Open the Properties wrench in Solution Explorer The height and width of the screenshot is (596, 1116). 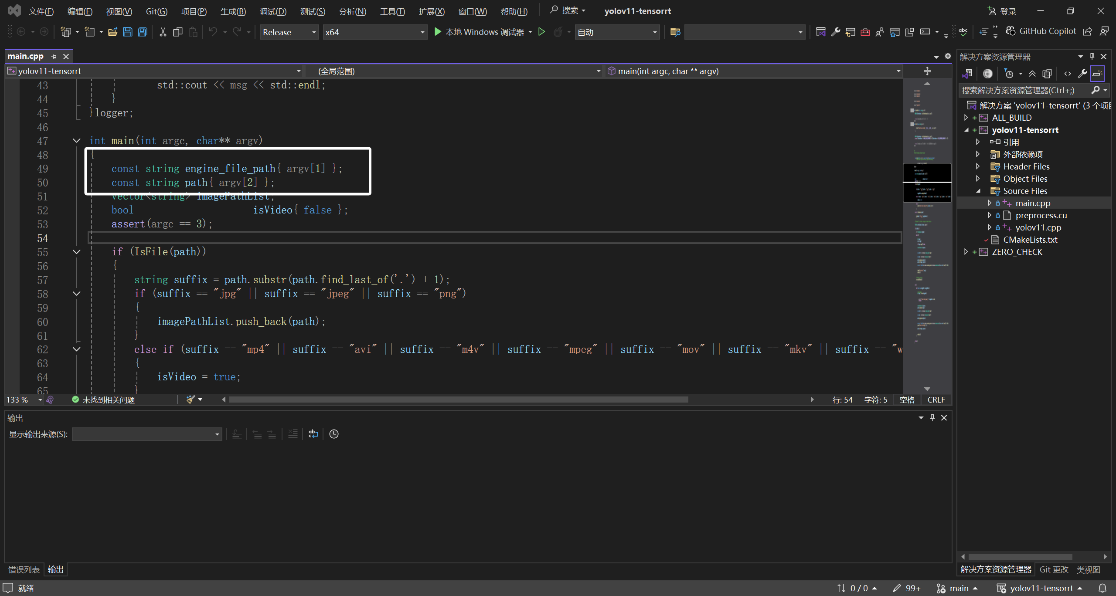(x=1082, y=74)
